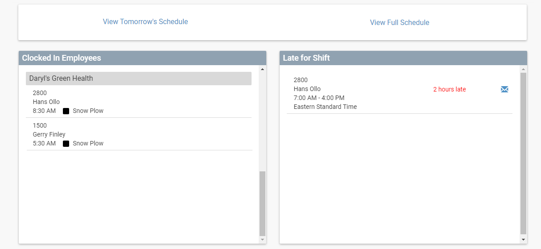This screenshot has width=541, height=249.
Task: Click the red "2 hours late" status
Action: click(x=449, y=89)
